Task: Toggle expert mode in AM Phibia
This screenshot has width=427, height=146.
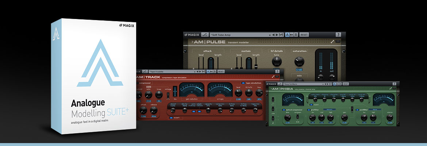Action: click(x=311, y=105)
